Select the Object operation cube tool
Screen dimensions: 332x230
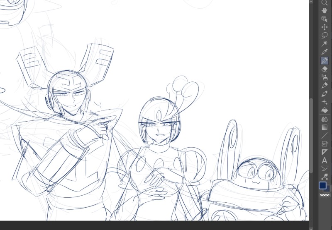pos(325,19)
